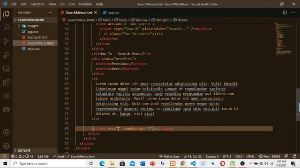Open the File menu
300x168 pixels.
click(x=14, y=4)
